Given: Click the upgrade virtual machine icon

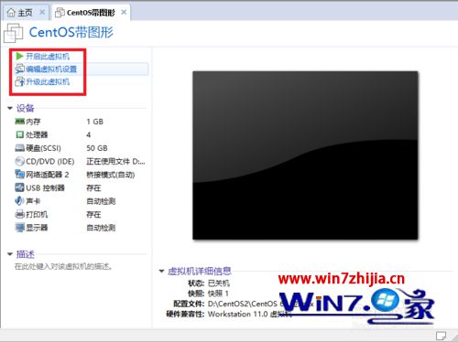Looking at the screenshot, I should click(x=19, y=81).
